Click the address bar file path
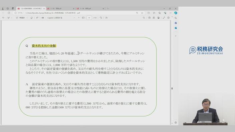The width and height of the screenshot is (235, 132). tap(53, 13)
